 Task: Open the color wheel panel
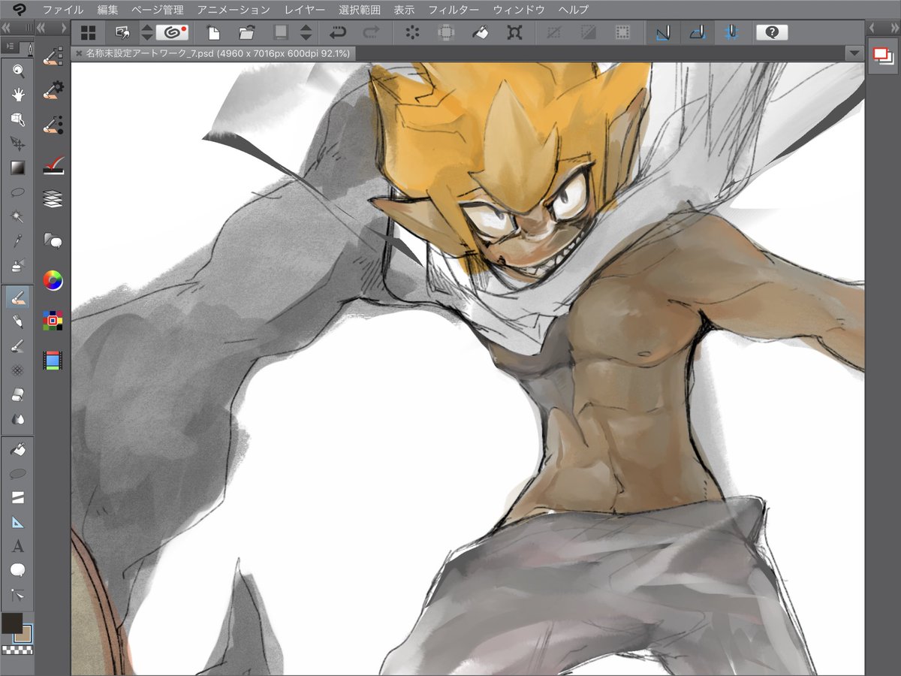(53, 281)
